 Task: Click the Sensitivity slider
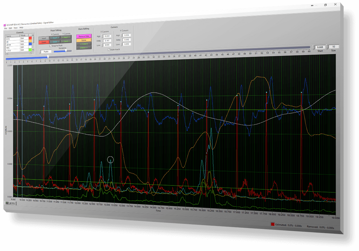63,51
